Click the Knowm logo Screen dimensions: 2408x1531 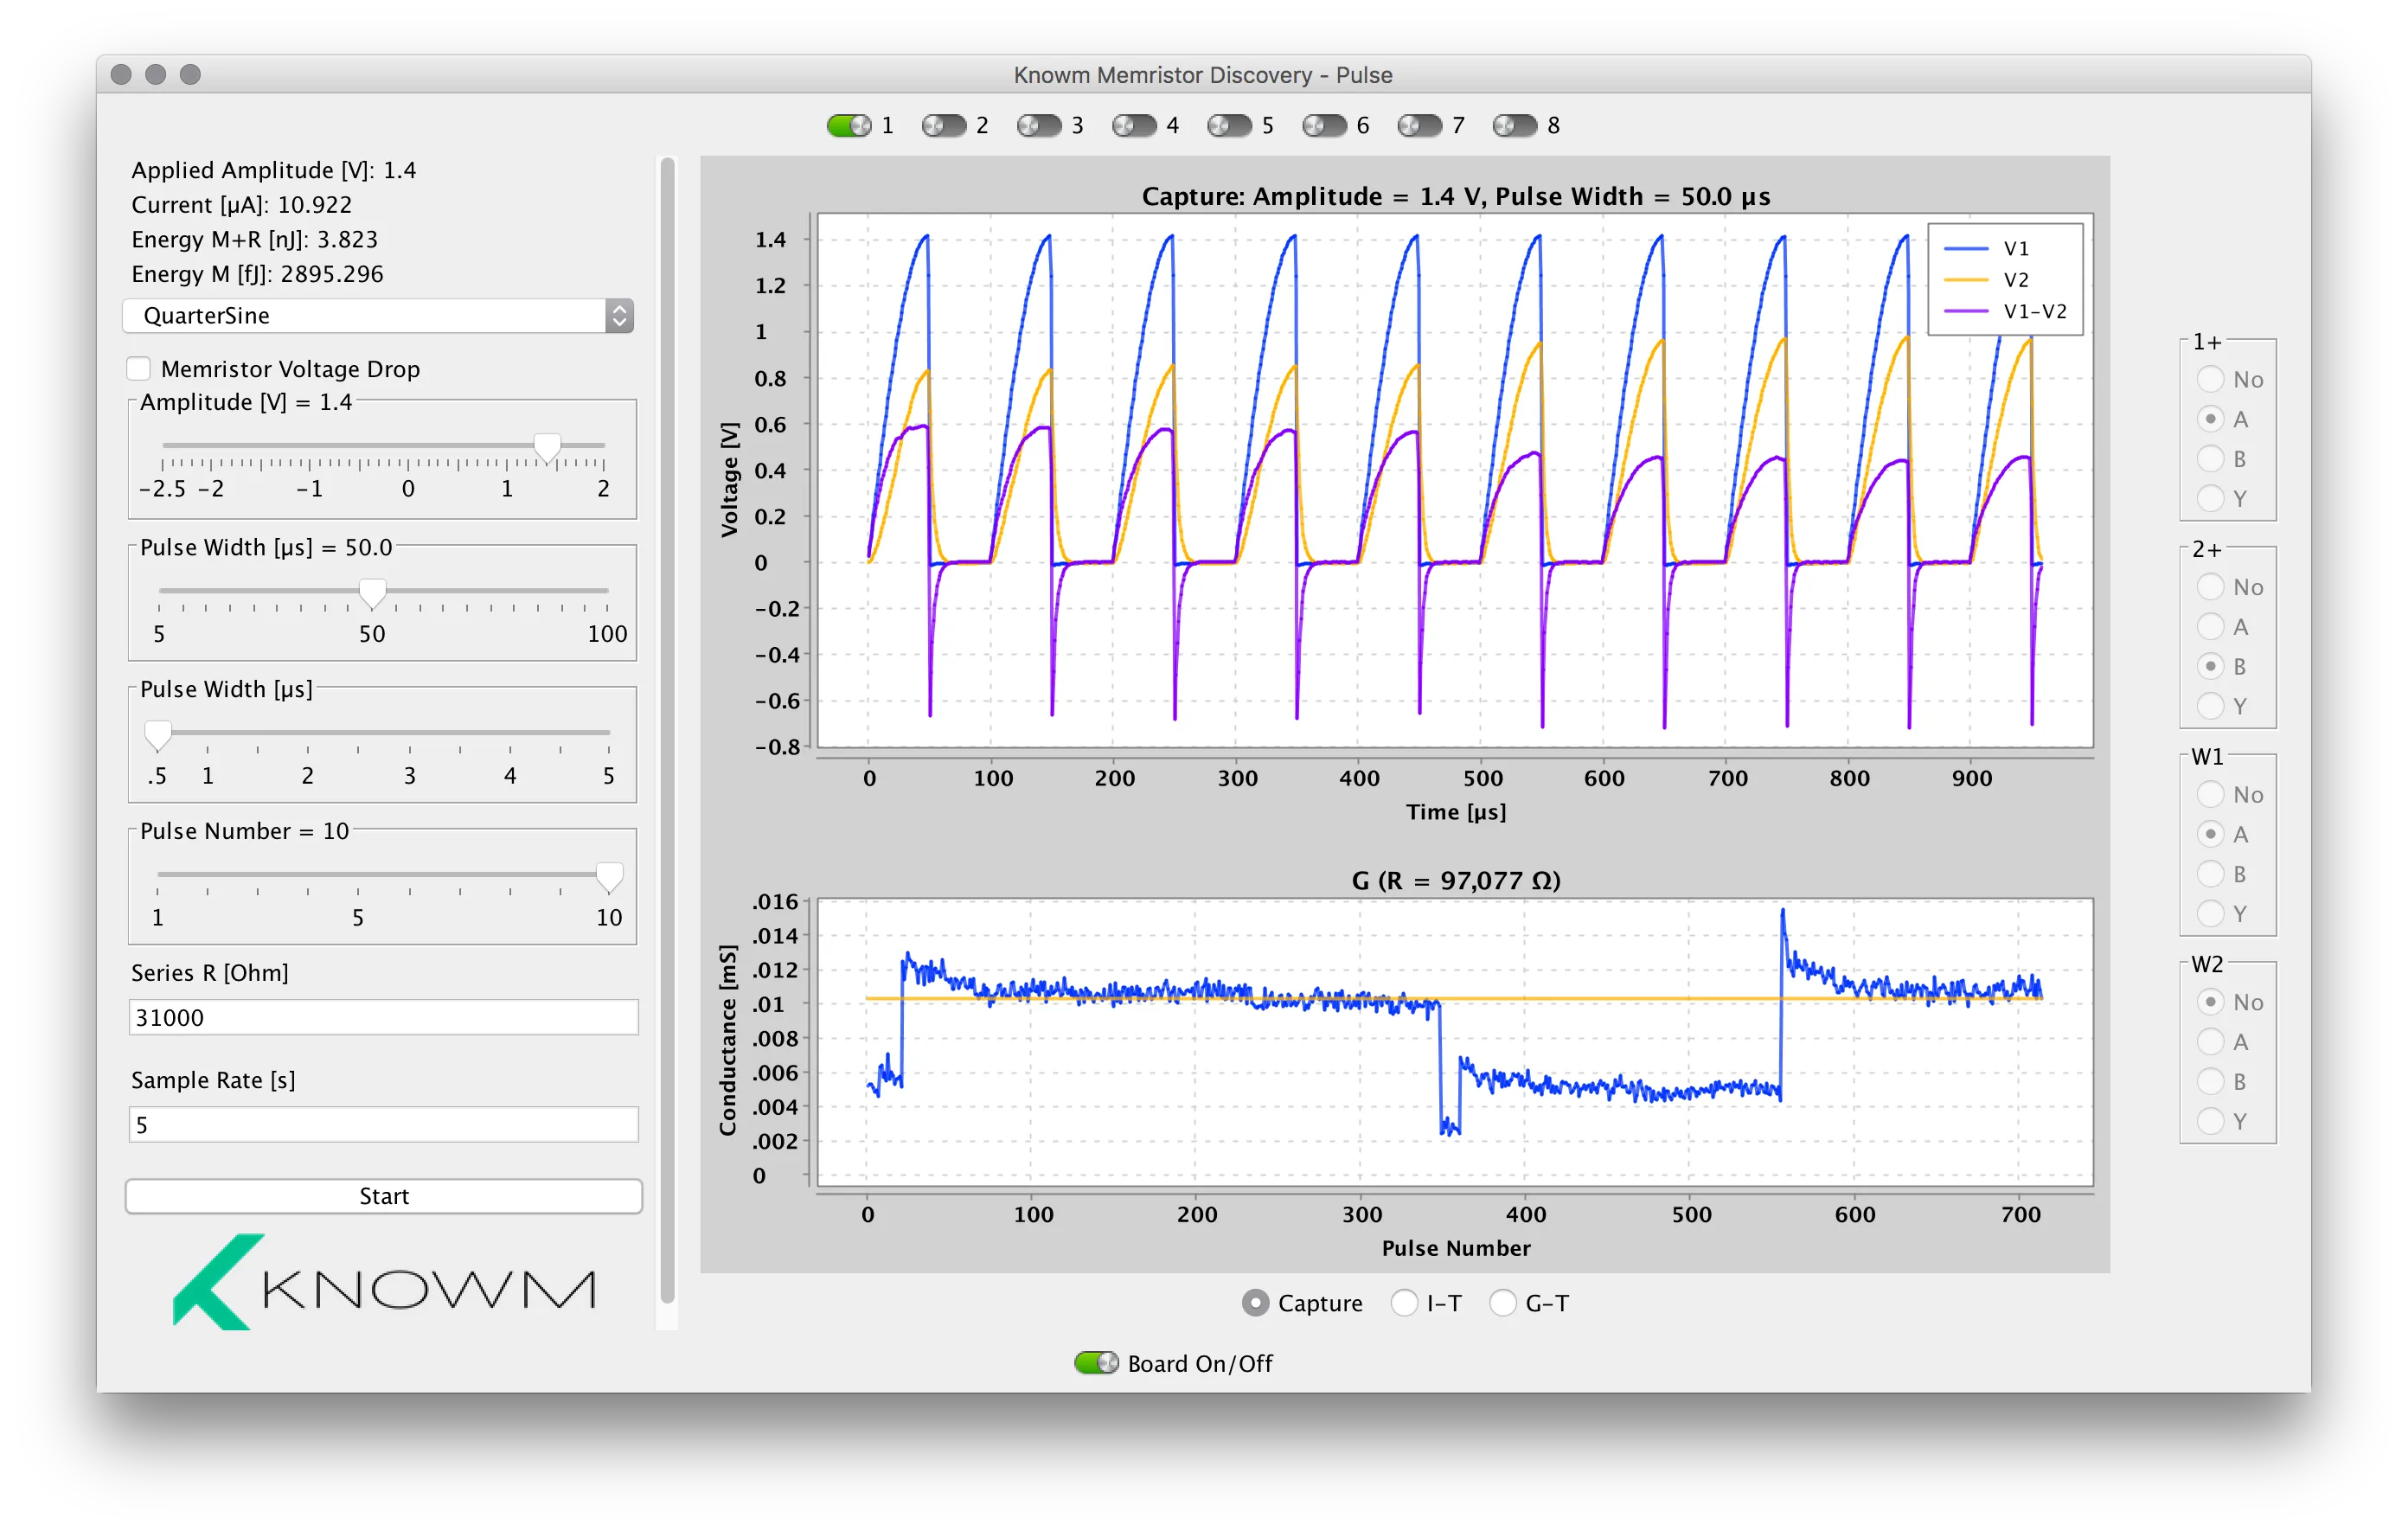384,1281
